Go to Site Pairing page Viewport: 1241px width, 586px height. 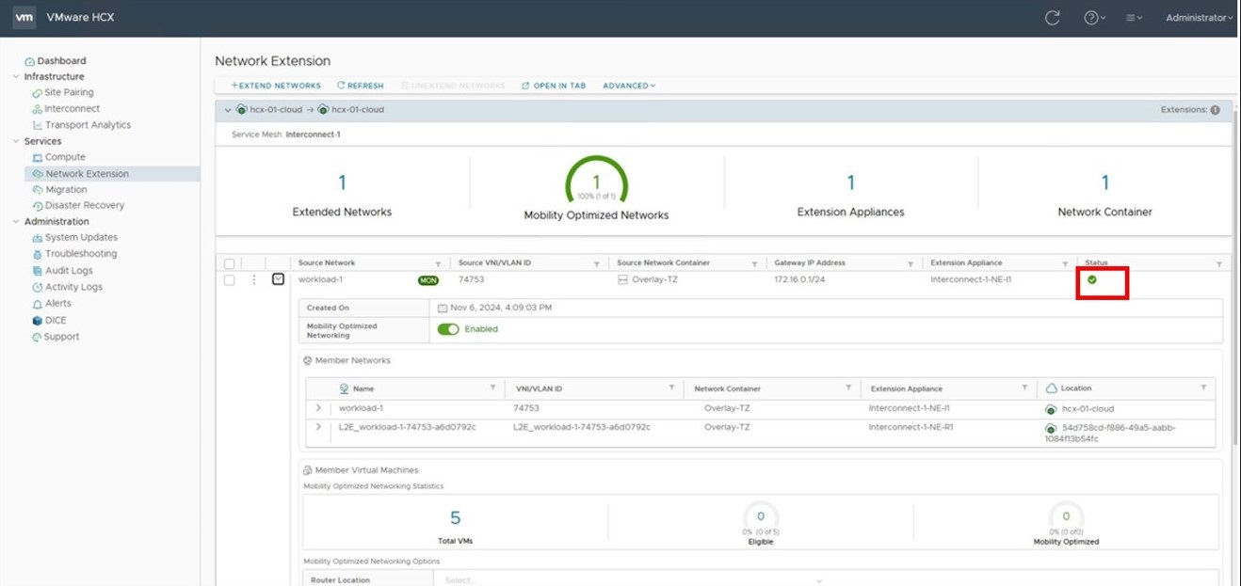69,92
